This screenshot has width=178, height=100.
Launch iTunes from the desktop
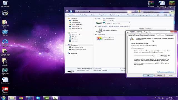pos(5,33)
